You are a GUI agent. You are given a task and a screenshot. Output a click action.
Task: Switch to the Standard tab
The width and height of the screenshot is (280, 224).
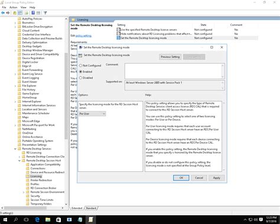click(91, 208)
